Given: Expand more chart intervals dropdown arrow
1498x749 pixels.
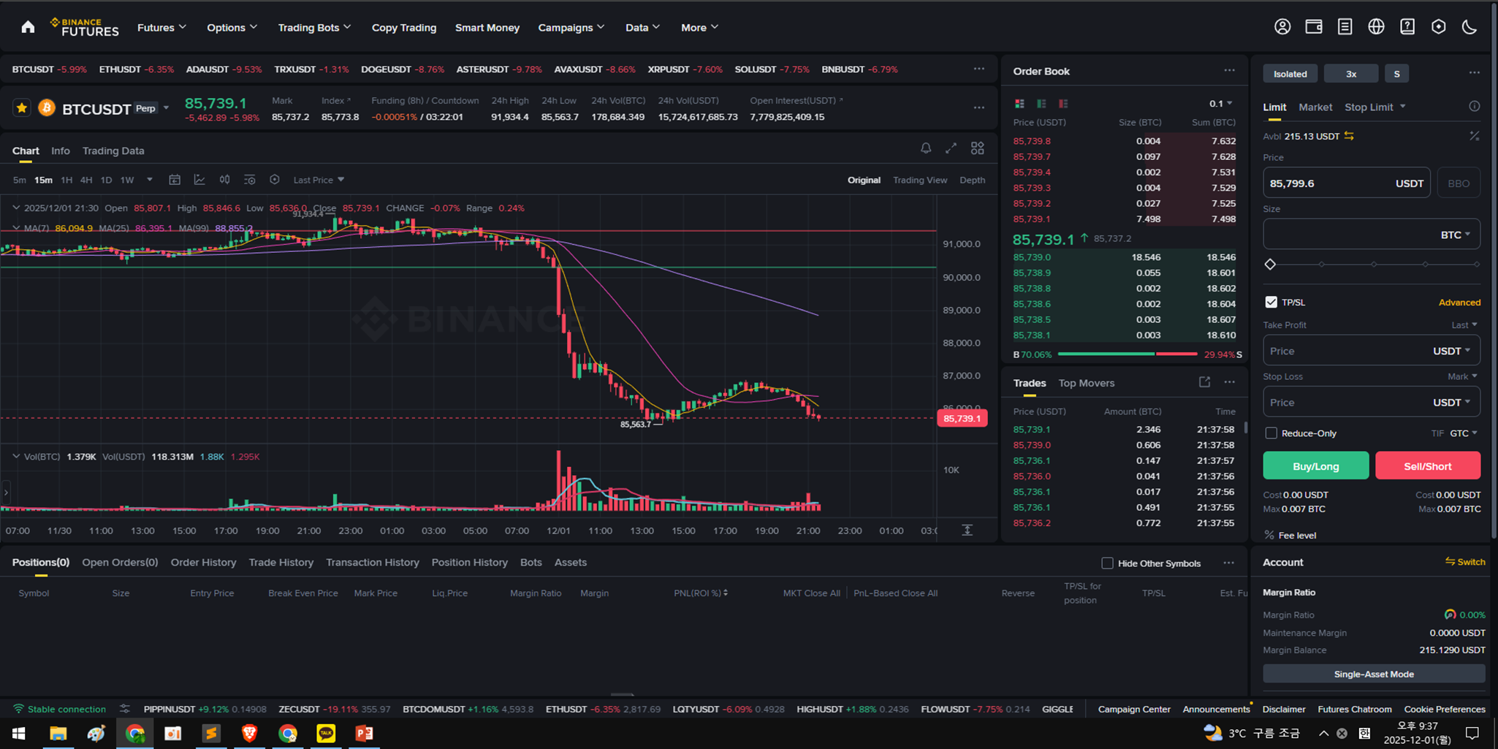Looking at the screenshot, I should (x=150, y=180).
